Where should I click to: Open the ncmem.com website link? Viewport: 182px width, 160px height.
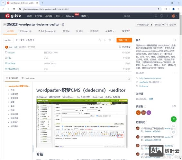[x=150, y=78]
